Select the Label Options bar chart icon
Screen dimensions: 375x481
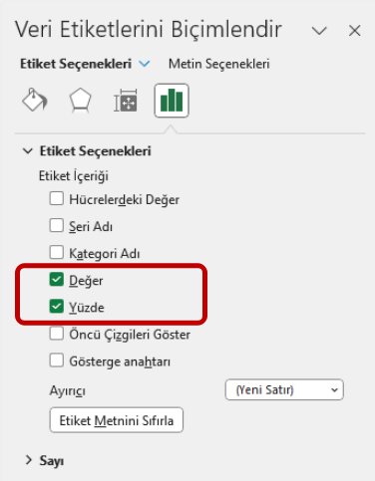[x=172, y=101]
